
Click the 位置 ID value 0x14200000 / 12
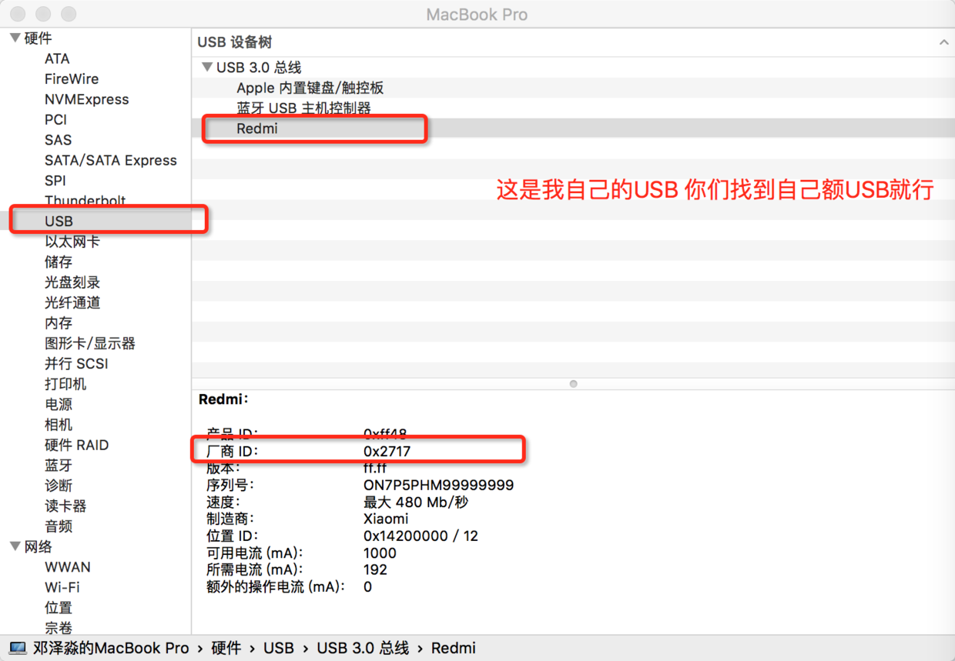pyautogui.click(x=421, y=536)
